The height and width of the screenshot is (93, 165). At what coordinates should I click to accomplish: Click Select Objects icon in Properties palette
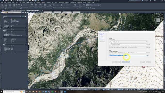tap(23, 16)
